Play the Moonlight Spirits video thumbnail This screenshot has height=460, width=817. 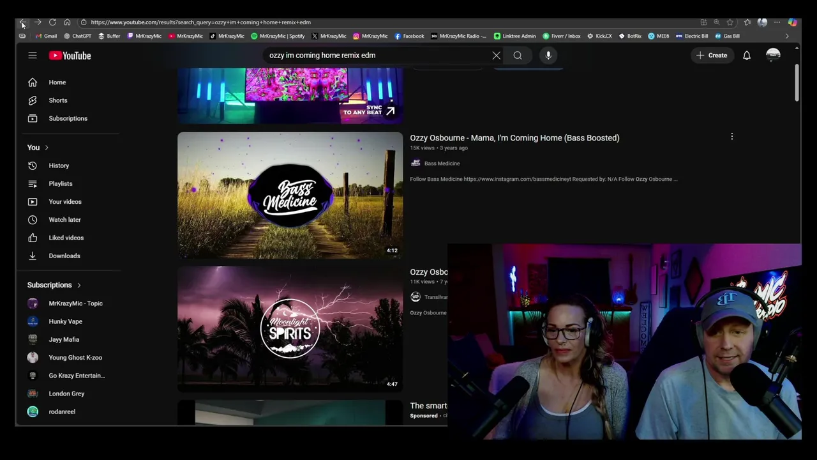[x=290, y=328]
